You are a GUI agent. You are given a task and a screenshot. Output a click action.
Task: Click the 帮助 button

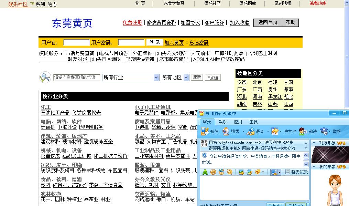[291, 22]
